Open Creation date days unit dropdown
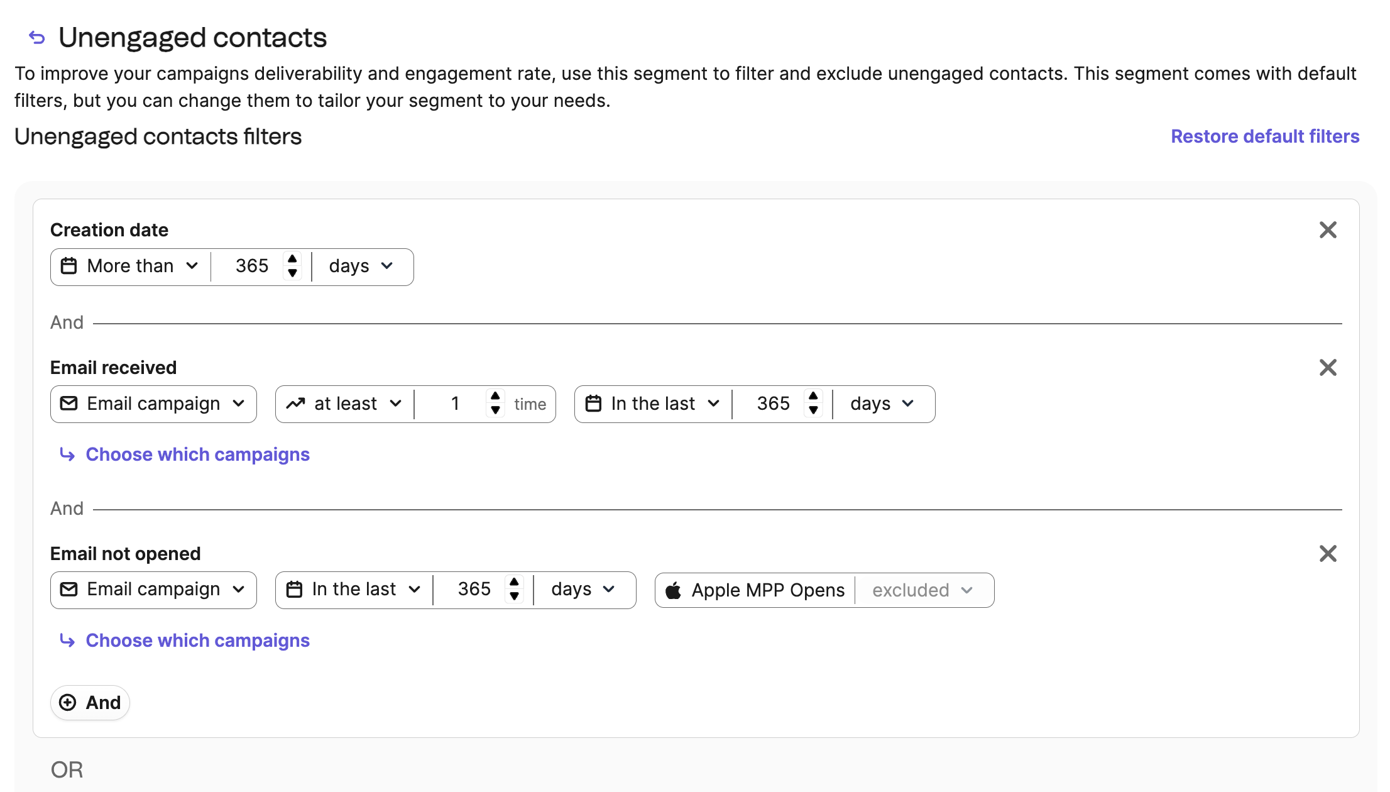This screenshot has height=792, width=1390. [361, 267]
